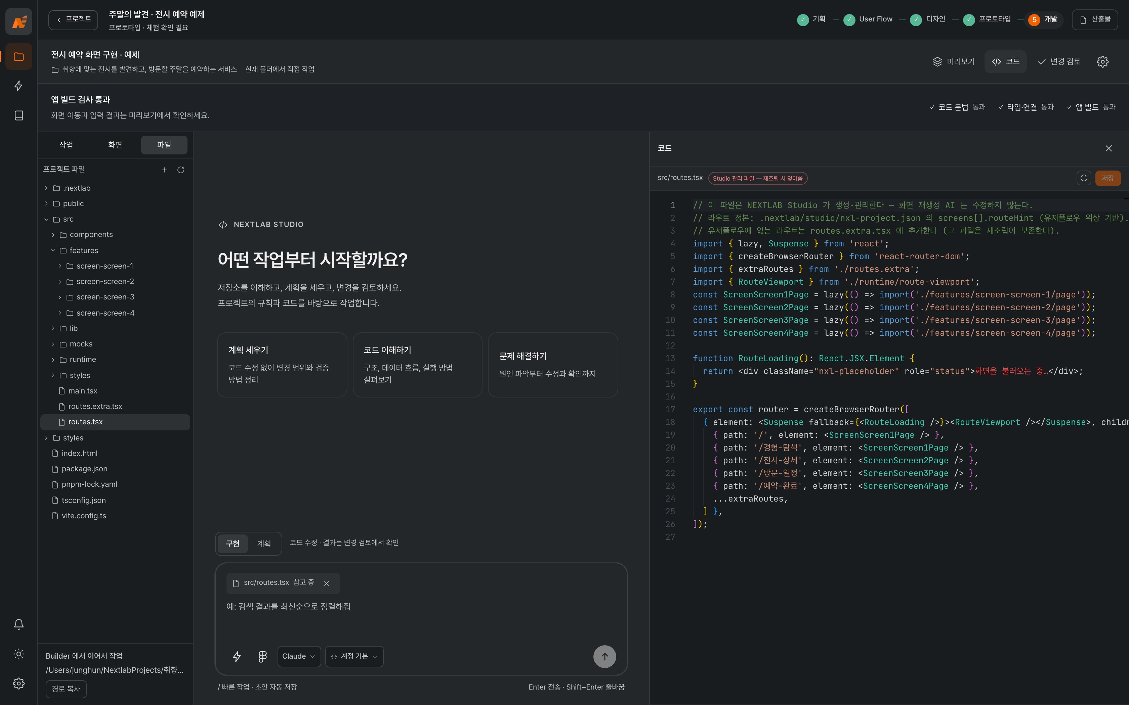
Task: Reload the src/routes.tsx file
Action: pos(1084,178)
